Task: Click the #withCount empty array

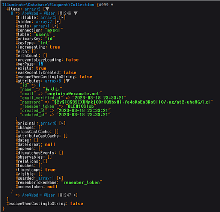Action: [45, 56]
